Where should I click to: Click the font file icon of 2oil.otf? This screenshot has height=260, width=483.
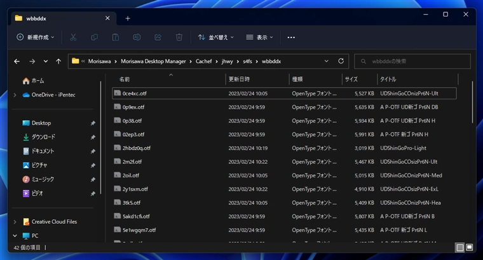coord(117,175)
